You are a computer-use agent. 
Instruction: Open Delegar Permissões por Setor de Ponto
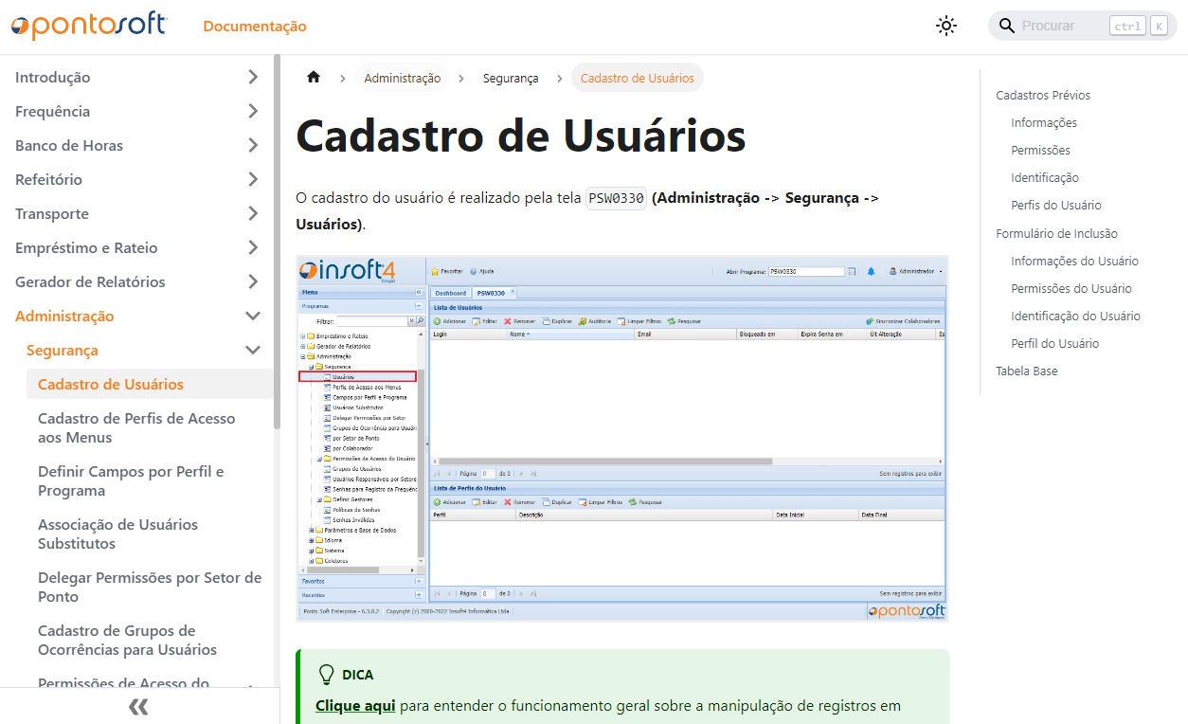point(150,588)
